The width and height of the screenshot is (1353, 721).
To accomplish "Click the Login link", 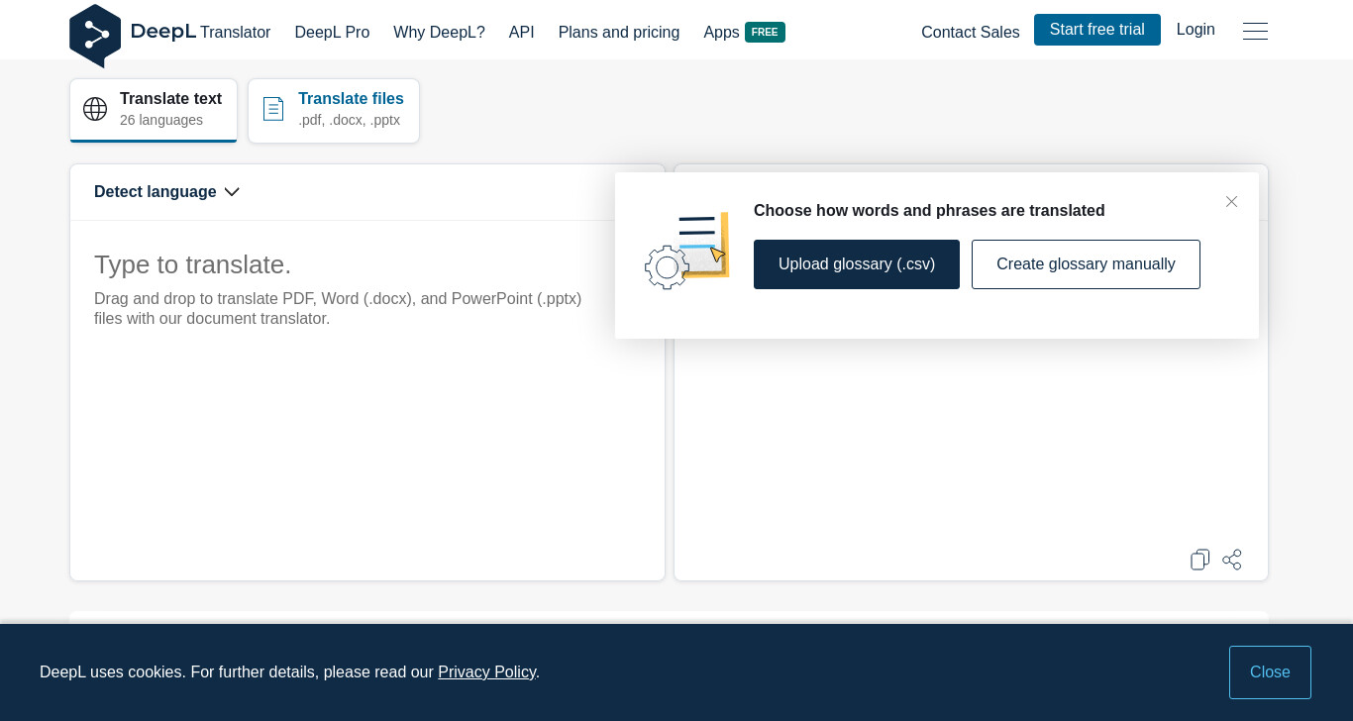I will [1196, 30].
